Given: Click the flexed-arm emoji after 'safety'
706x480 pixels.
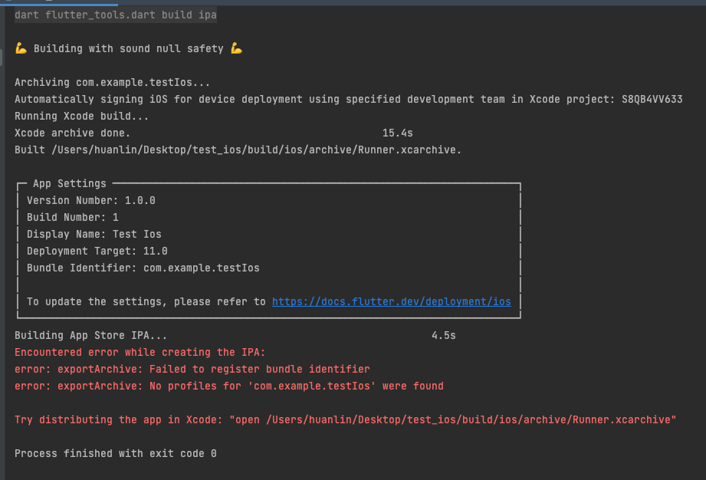Looking at the screenshot, I should (236, 48).
